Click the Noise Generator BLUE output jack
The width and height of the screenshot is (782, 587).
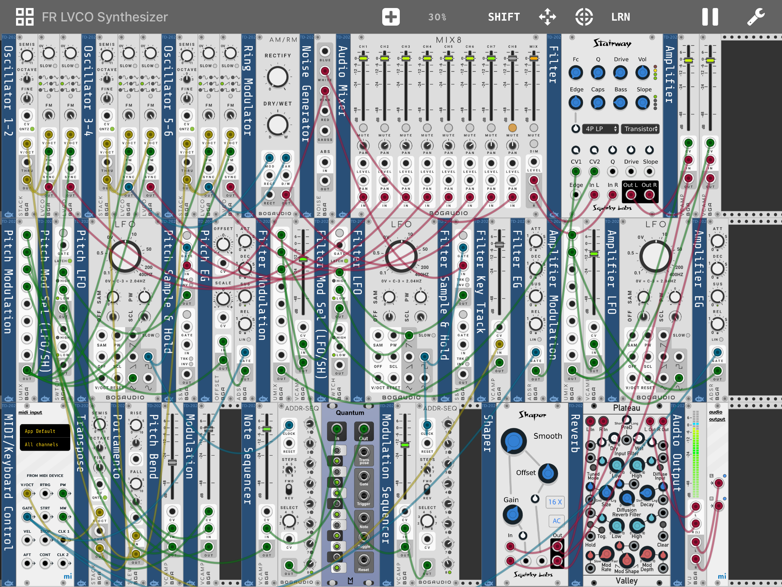pos(325,51)
